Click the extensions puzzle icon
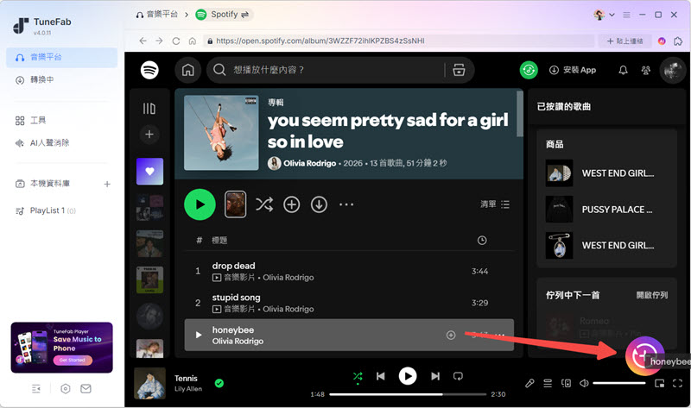The width and height of the screenshot is (691, 408). [x=678, y=41]
